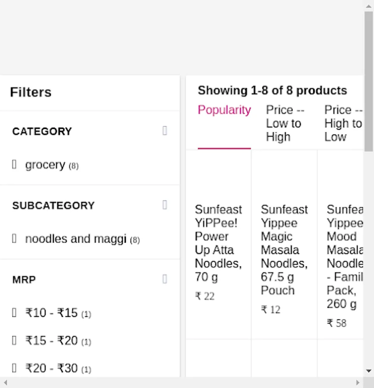Click the horizontal scrollbar track

[181, 382]
